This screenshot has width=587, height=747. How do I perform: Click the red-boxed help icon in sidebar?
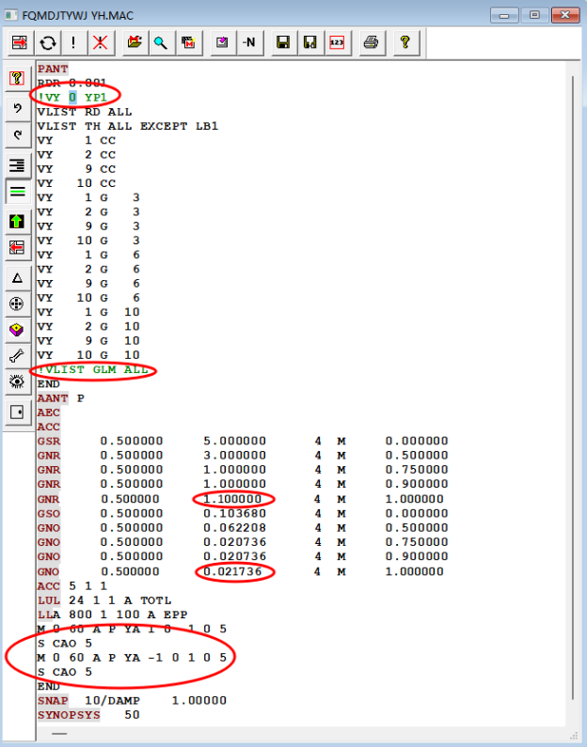[x=18, y=78]
